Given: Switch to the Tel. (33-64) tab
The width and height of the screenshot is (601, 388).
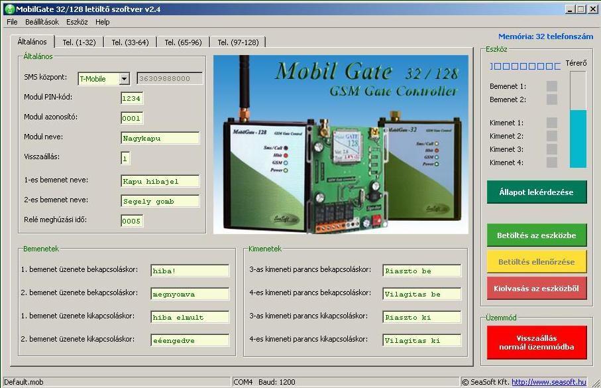Looking at the screenshot, I should pyautogui.click(x=131, y=42).
